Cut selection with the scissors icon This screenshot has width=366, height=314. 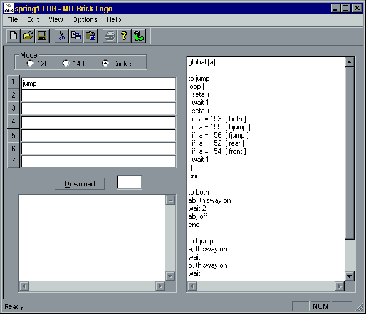(61, 36)
